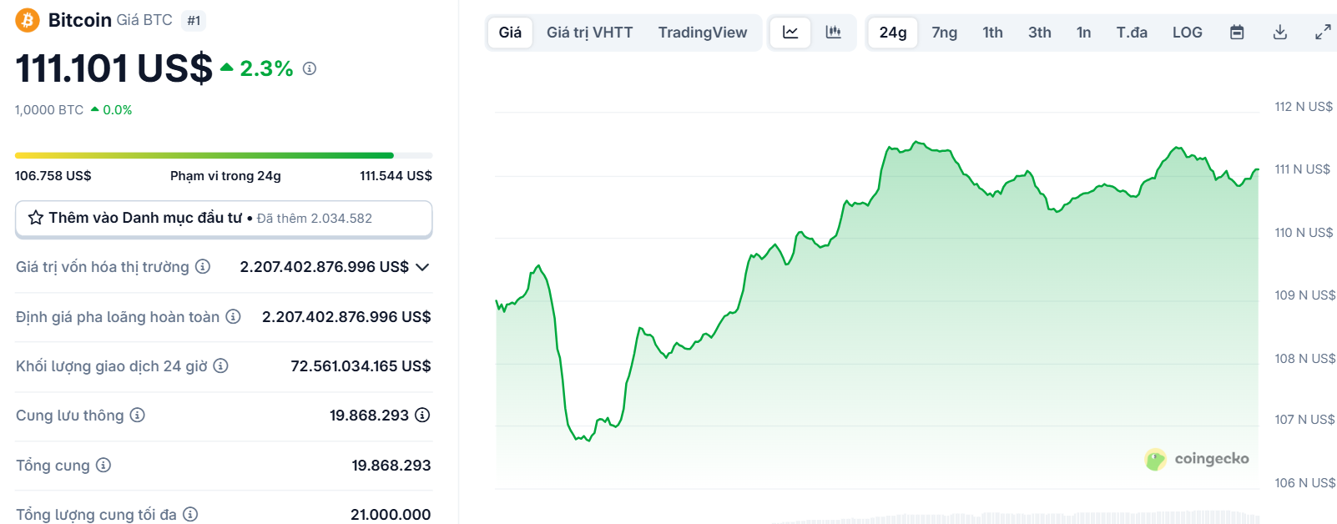Select the 24g time range

[893, 33]
